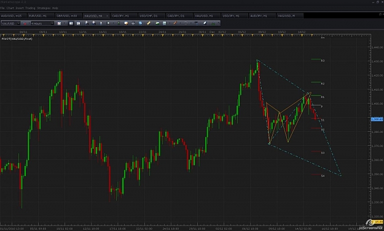Click the blue globe icon

(140, 23)
